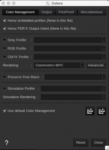Open the PrintProof tab
Image resolution: width=109 pixels, height=150 pixels.
[66, 12]
